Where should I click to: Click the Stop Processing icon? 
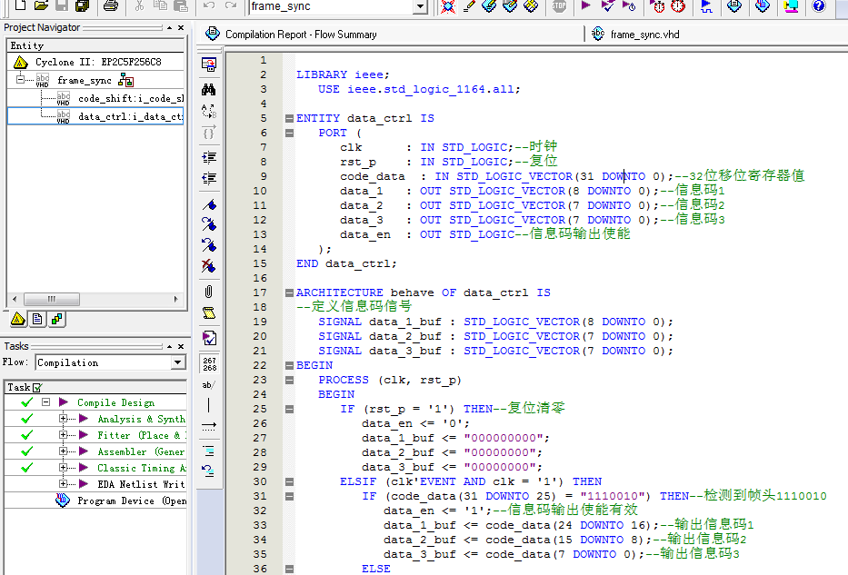(x=559, y=6)
